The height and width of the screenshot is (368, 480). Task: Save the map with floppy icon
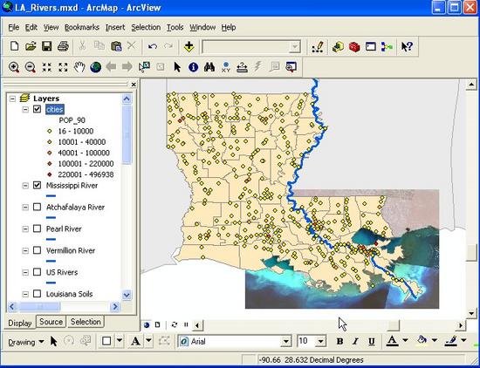[46, 46]
